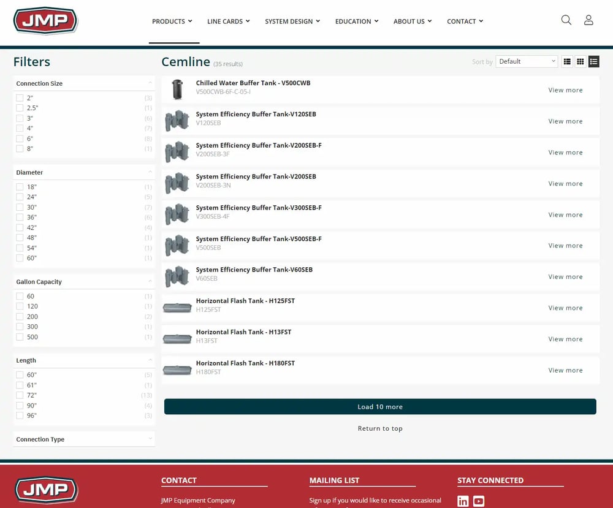The image size is (613, 508).
Task: Open the Line Cards menu
Action: pos(228,21)
